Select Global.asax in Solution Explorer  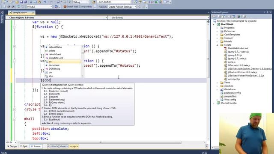click(230, 89)
